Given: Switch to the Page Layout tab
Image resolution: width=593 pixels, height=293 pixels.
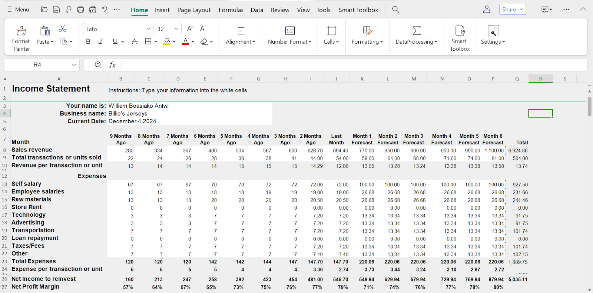Looking at the screenshot, I should pyautogui.click(x=194, y=10).
